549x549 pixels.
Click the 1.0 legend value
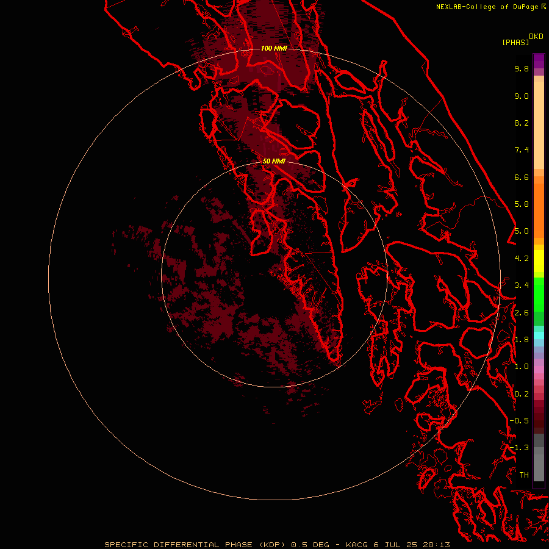click(x=522, y=367)
